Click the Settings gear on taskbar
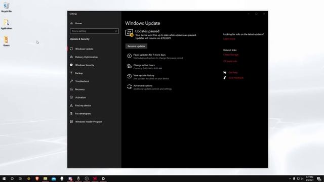Image resolution: width=324 pixels, height=182 pixels. click(103, 178)
